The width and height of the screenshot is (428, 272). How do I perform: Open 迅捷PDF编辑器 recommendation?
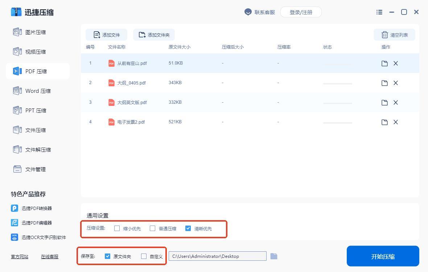coord(32,223)
